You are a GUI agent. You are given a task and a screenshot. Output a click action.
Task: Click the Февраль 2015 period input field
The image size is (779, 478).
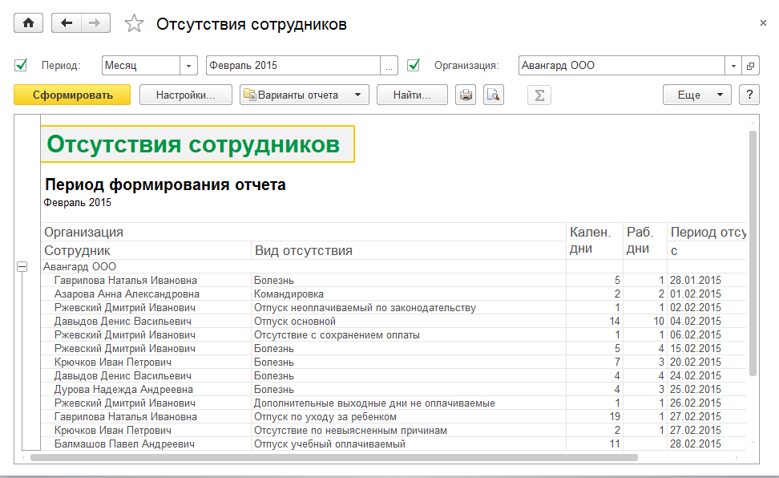[292, 66]
